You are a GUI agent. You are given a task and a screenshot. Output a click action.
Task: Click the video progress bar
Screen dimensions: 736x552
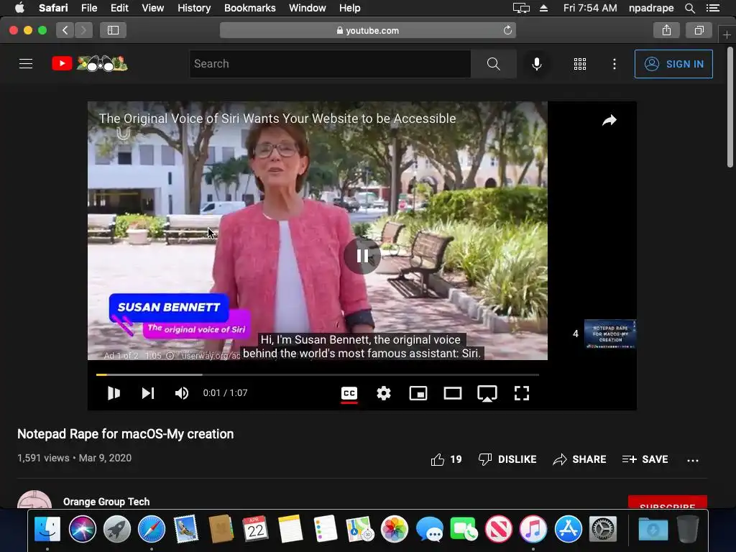pos(317,374)
